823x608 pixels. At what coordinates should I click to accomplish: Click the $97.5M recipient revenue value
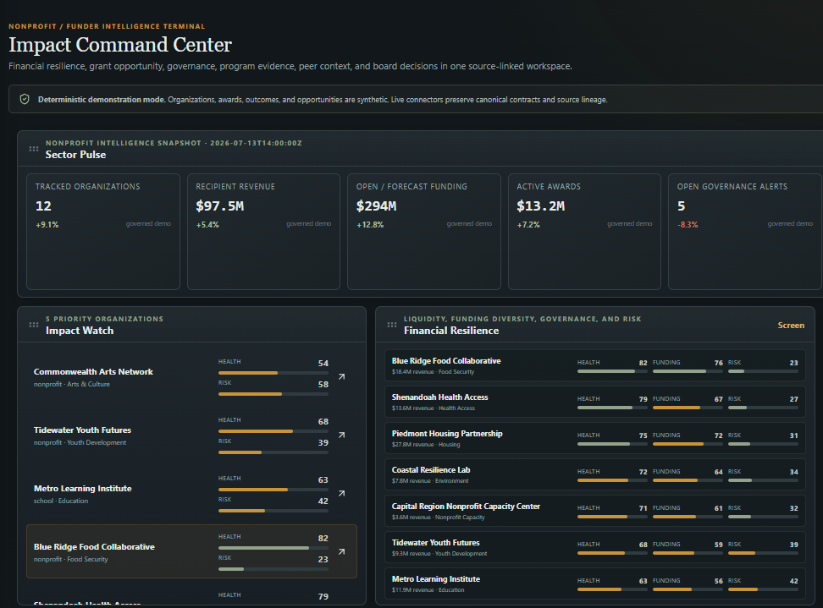220,206
